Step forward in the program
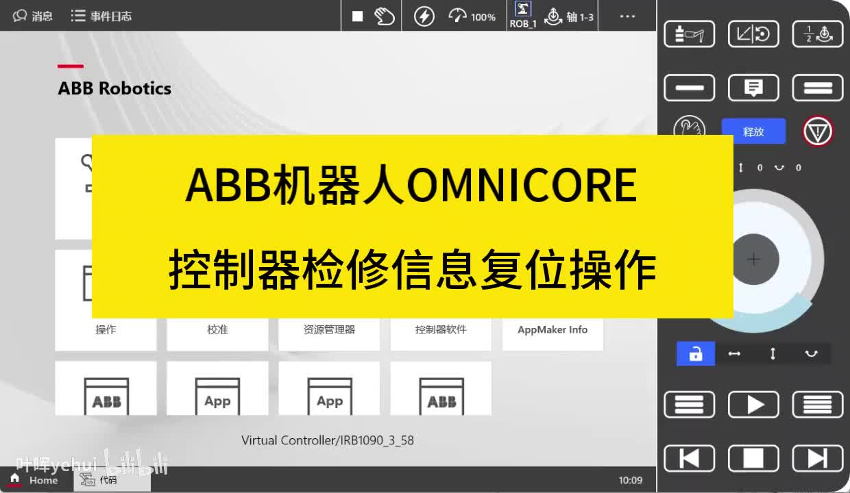This screenshot has height=493, width=850. (x=818, y=458)
